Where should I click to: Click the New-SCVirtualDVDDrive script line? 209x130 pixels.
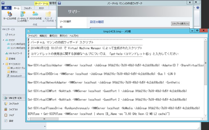pos(102,74)
